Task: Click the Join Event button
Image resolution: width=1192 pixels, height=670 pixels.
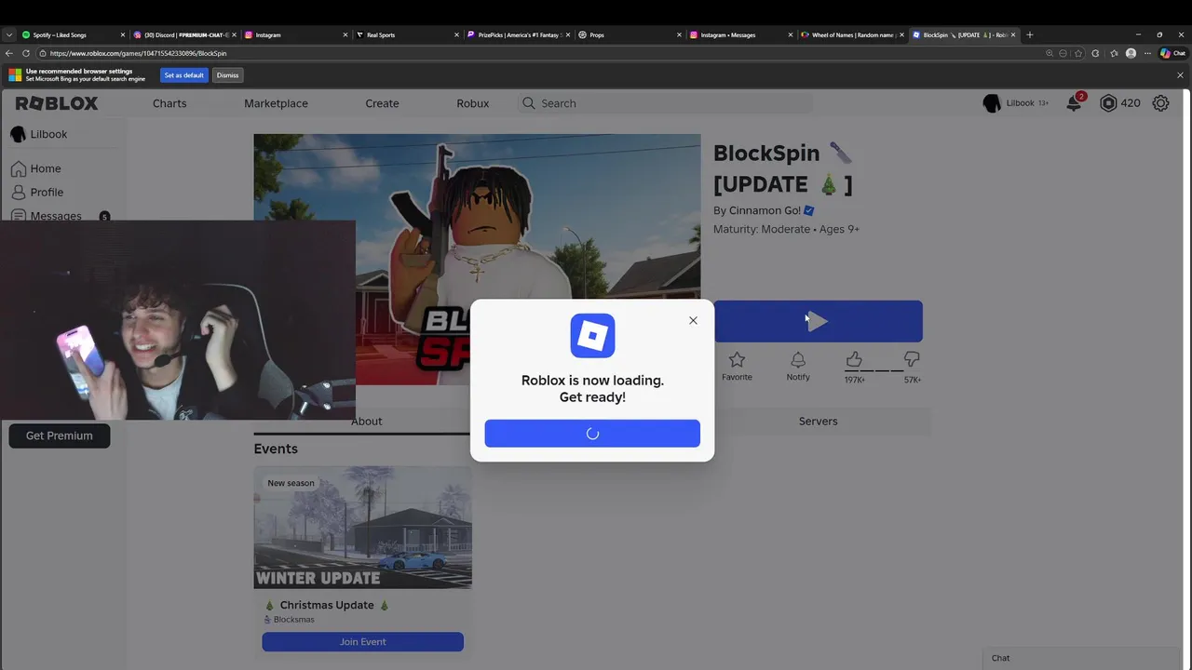Action: pyautogui.click(x=362, y=642)
